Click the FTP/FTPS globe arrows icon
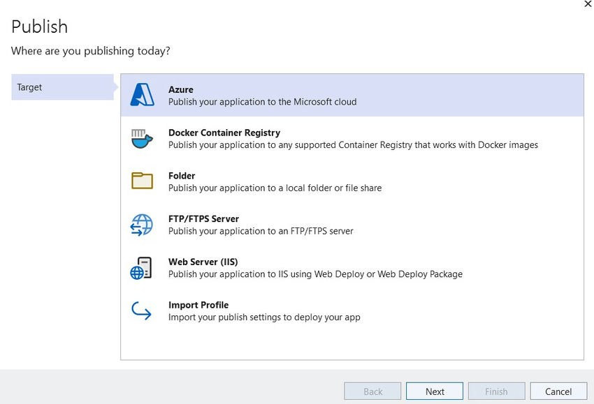594x404 pixels. tap(142, 225)
